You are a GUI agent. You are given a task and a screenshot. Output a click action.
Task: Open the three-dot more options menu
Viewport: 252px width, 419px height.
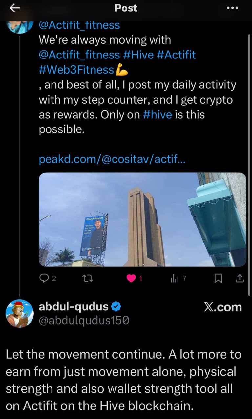coord(232,8)
